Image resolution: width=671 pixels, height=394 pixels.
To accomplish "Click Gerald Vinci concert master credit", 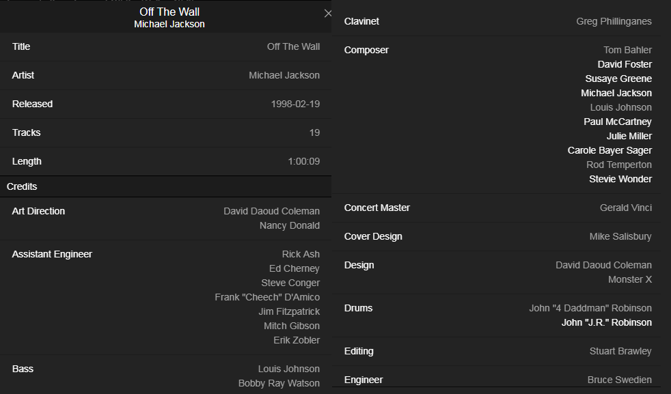I will tap(625, 208).
